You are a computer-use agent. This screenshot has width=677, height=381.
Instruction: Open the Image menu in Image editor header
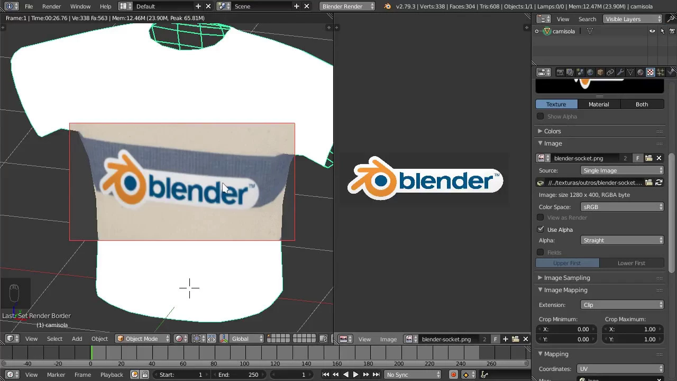(388, 339)
